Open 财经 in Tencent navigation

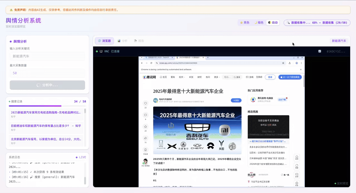[x=199, y=77]
